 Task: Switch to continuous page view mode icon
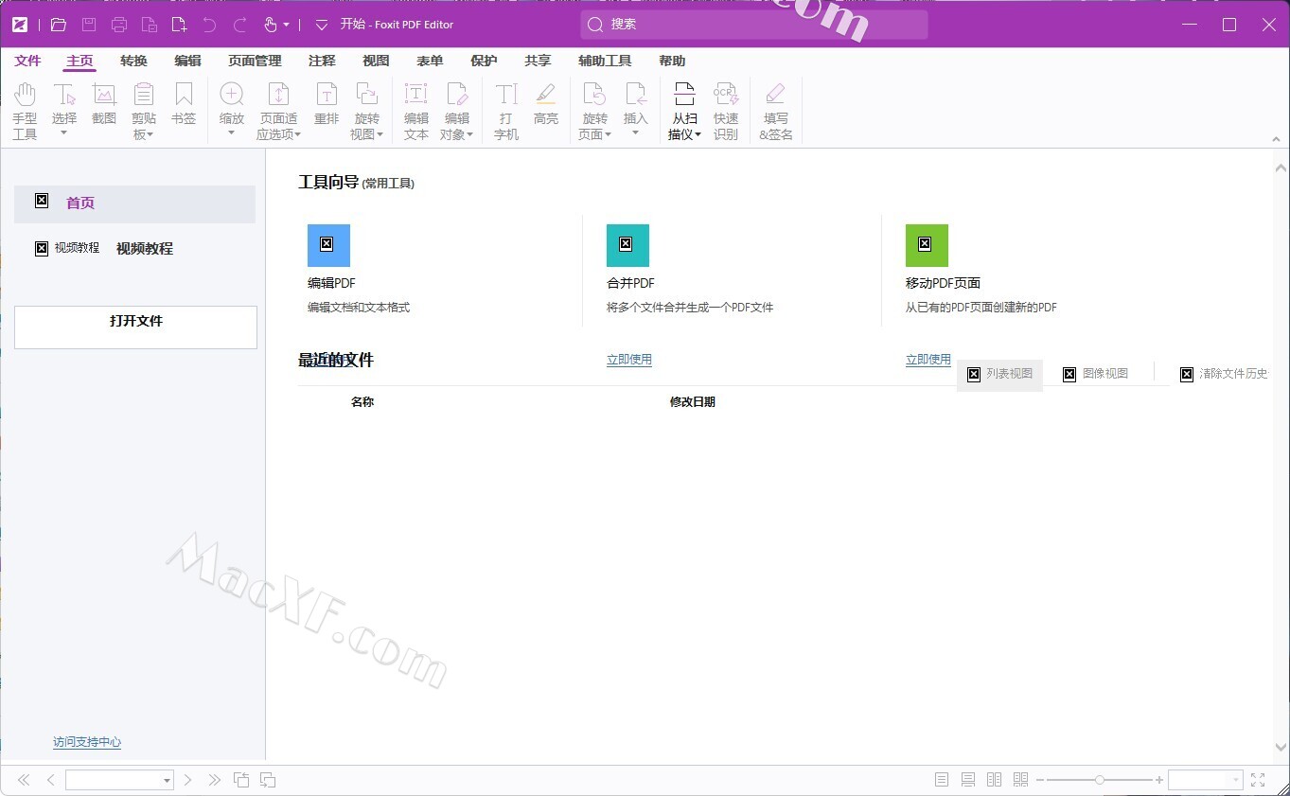(968, 780)
